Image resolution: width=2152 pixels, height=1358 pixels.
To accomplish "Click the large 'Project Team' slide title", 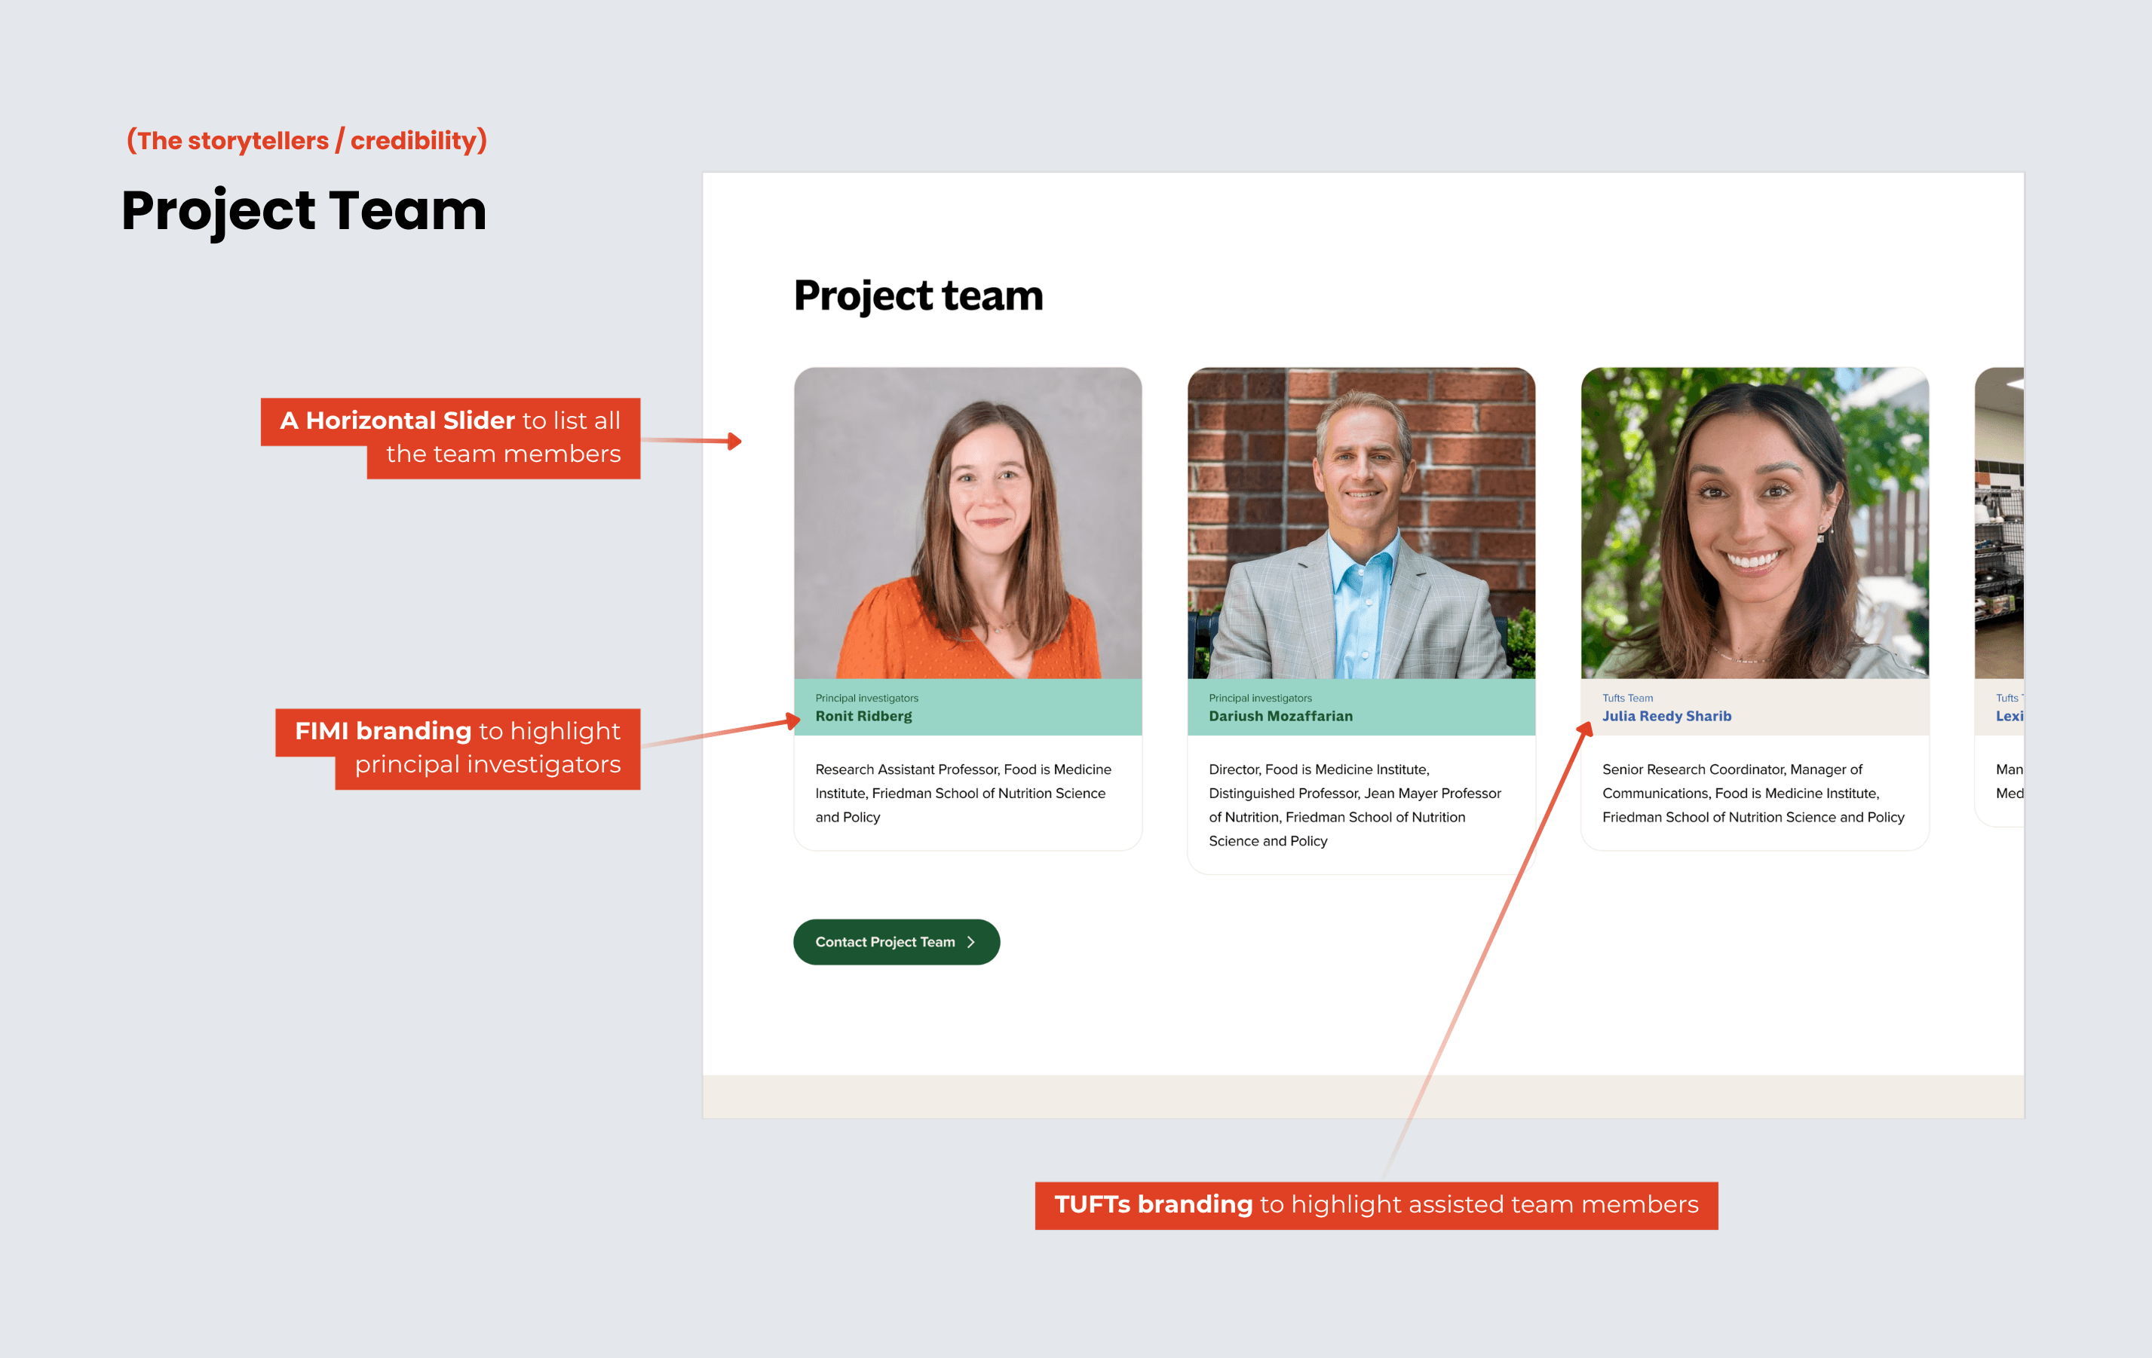I will (x=304, y=212).
